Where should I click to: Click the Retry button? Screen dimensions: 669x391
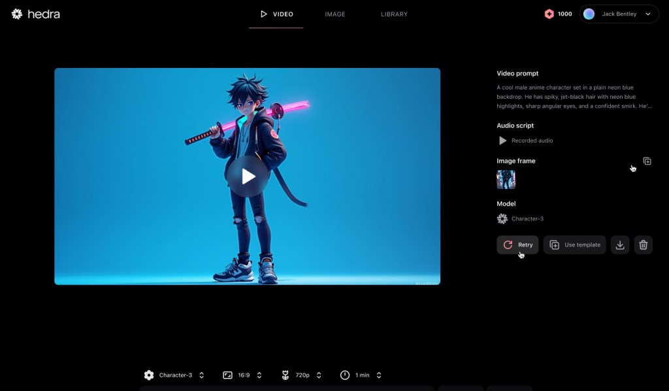point(517,245)
